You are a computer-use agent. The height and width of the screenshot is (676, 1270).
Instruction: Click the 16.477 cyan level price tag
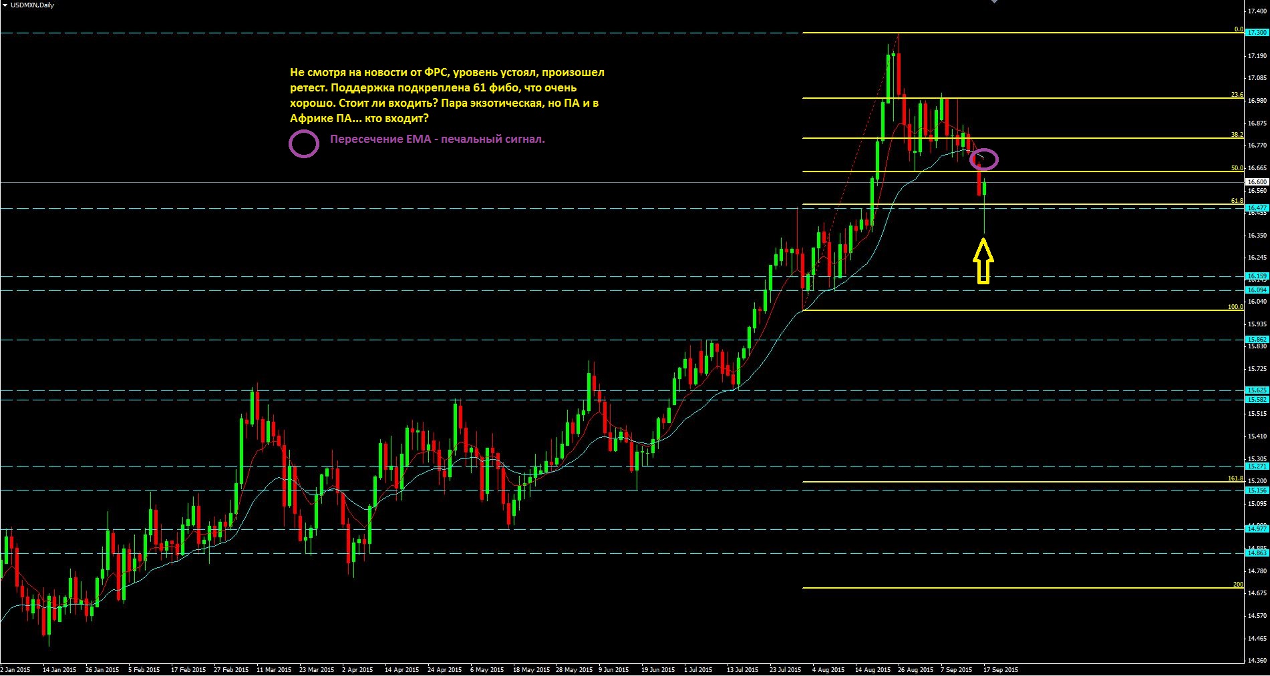[1257, 208]
